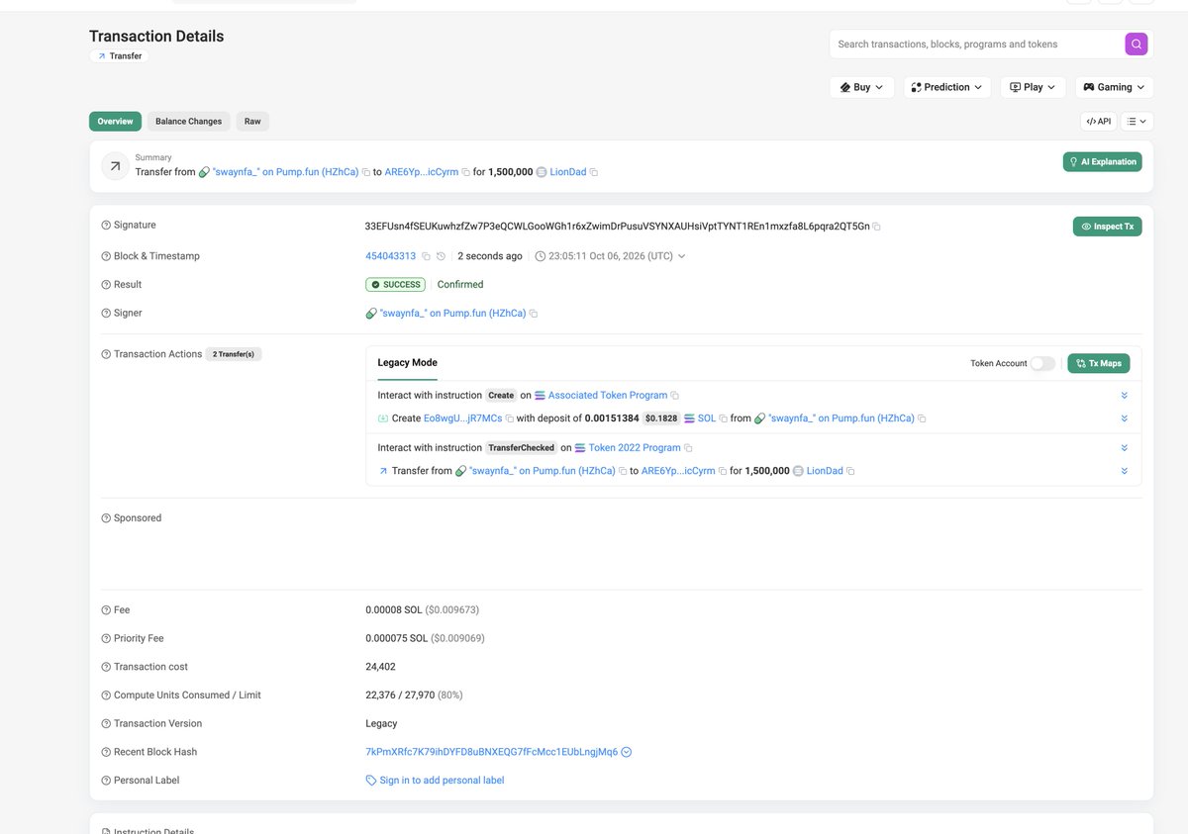Click the help icon beside Transaction Version
The width and height of the screenshot is (1188, 834).
(106, 724)
